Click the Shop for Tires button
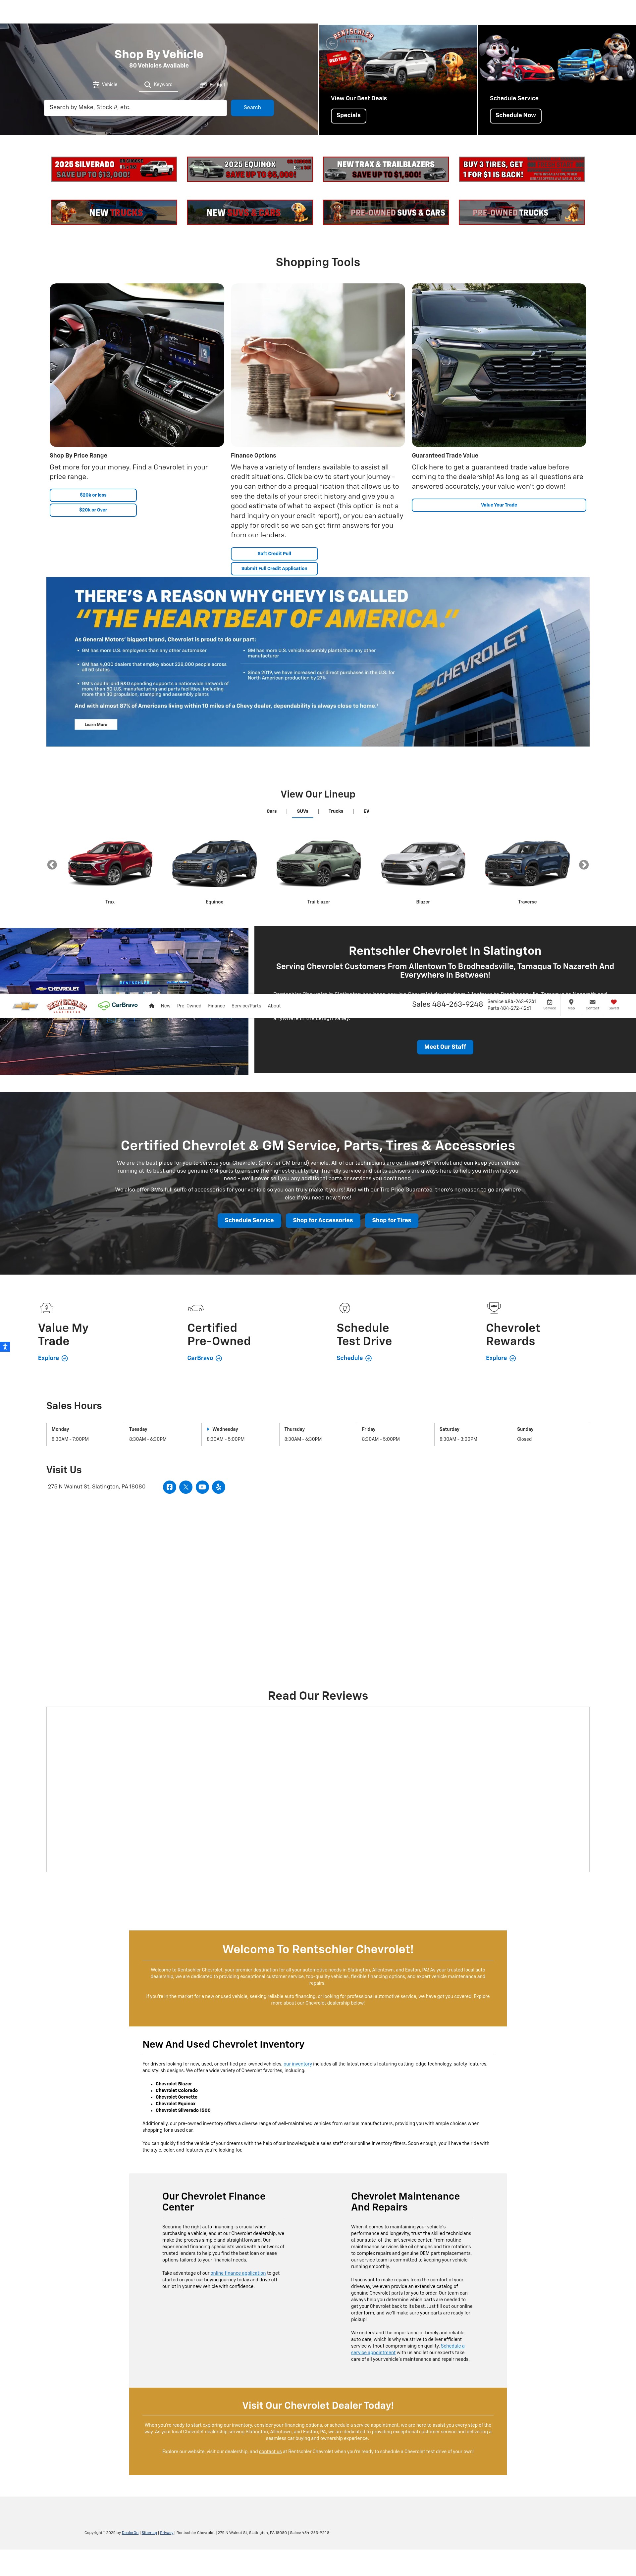This screenshot has width=636, height=2576. tap(391, 1220)
